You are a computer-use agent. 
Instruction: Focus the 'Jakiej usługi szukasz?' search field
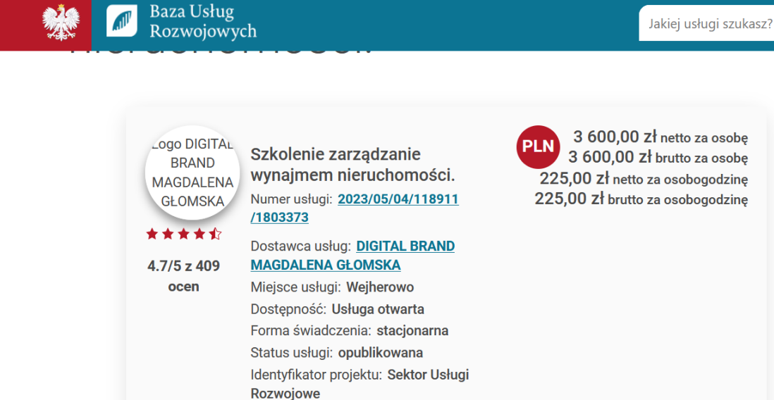[708, 23]
